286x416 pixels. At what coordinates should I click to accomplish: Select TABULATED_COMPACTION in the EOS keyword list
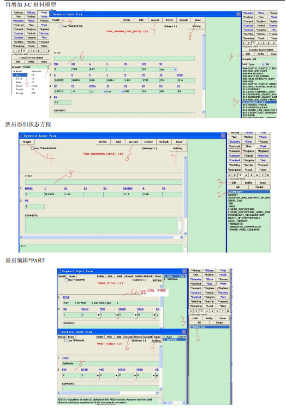pyautogui.click(x=245, y=226)
